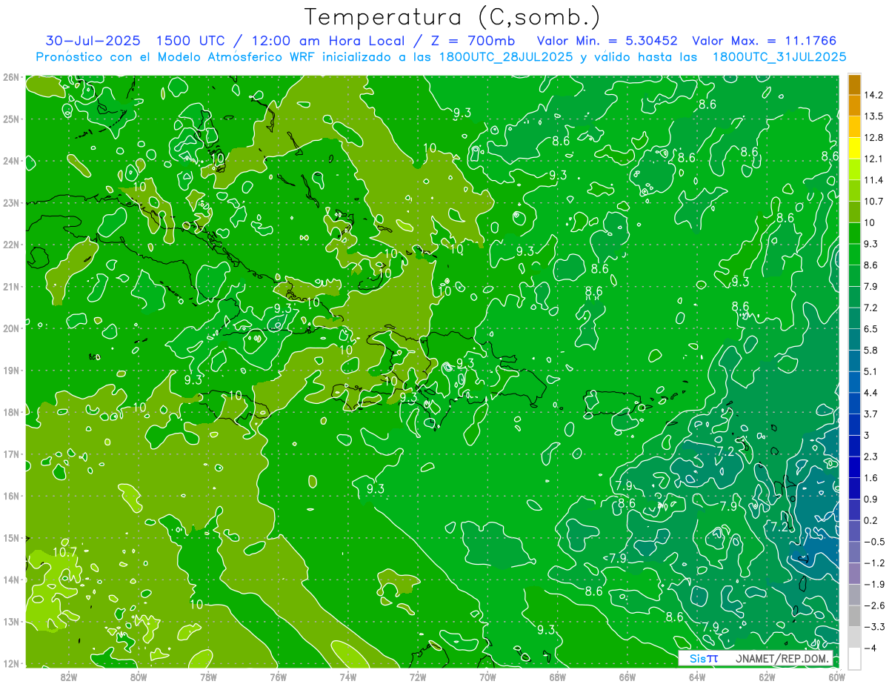Click the SisTT logo text
The width and height of the screenshot is (889, 687).
(703, 658)
